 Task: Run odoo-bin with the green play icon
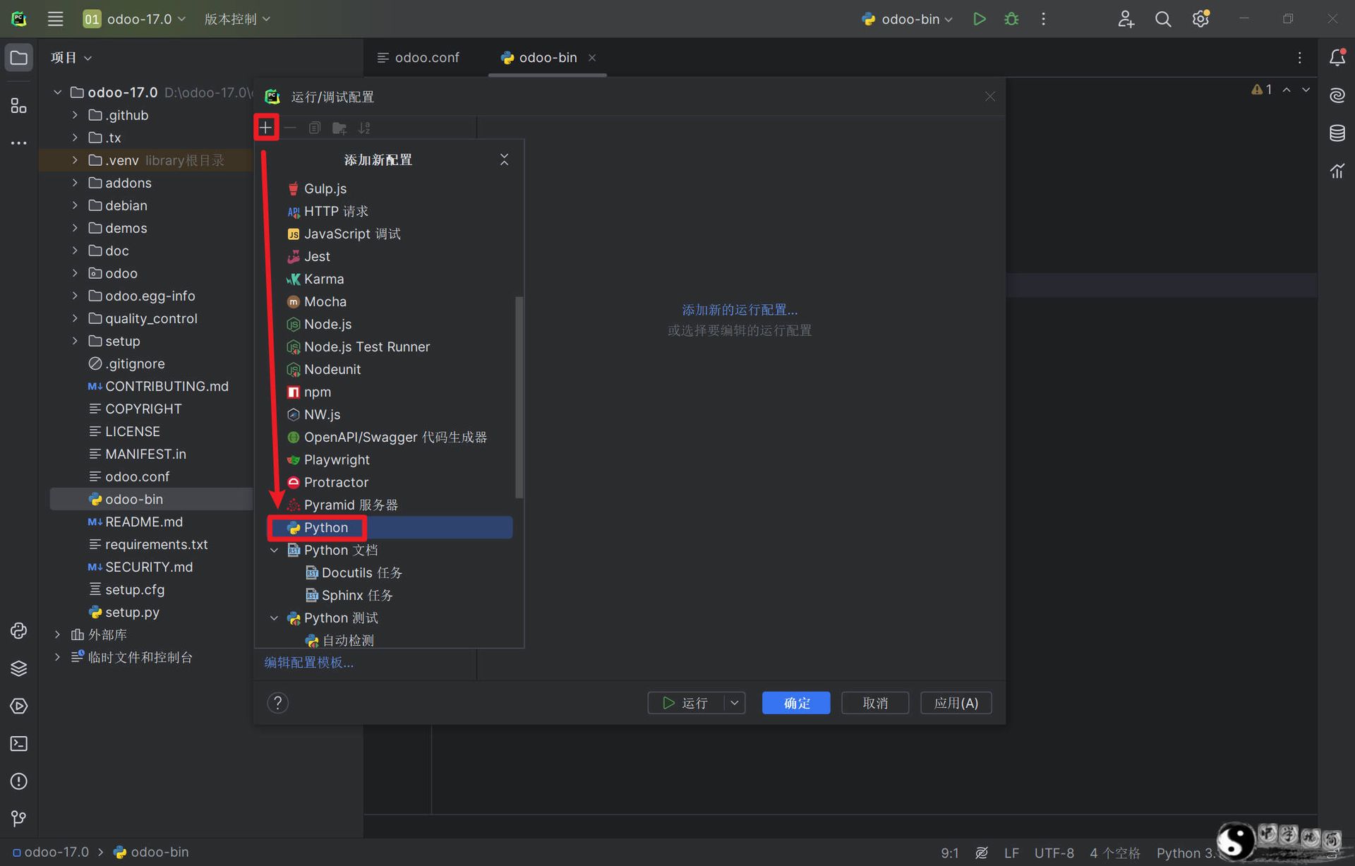[979, 19]
